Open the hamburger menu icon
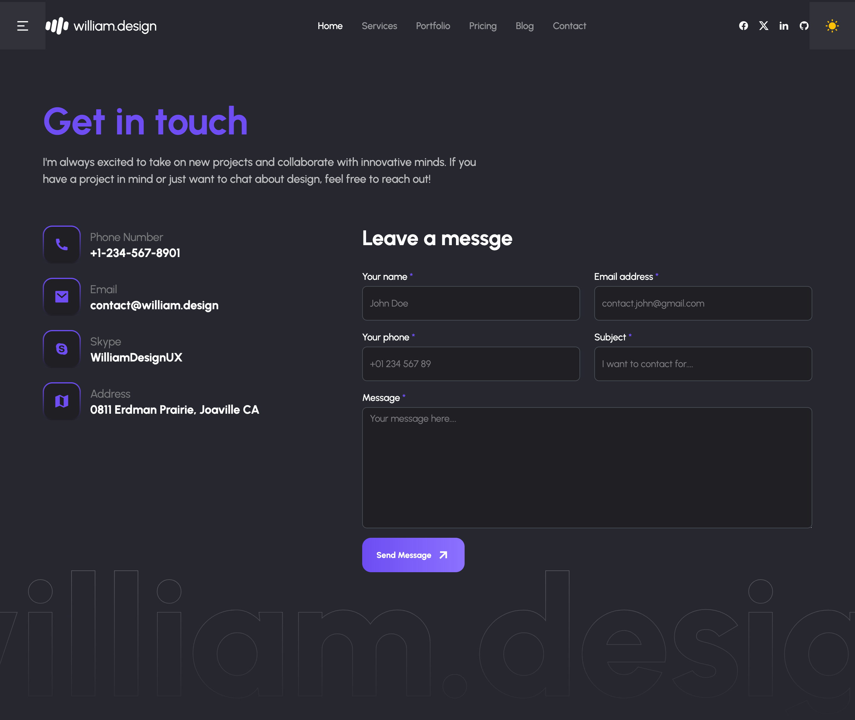The height and width of the screenshot is (720, 855). [x=23, y=26]
